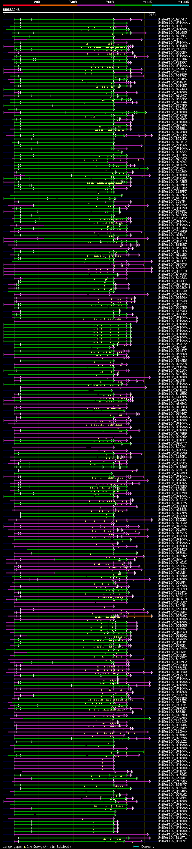Screen dimensions: 192x849
Task: Select row 'UniRef100_Q2N5D9'
Action: 172,185
